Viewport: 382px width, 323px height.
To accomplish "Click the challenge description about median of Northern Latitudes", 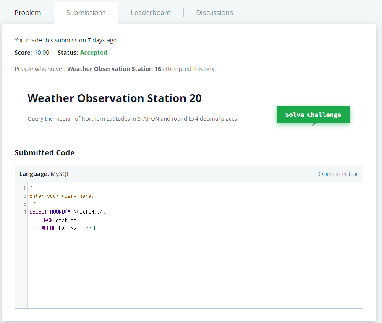I will [133, 119].
